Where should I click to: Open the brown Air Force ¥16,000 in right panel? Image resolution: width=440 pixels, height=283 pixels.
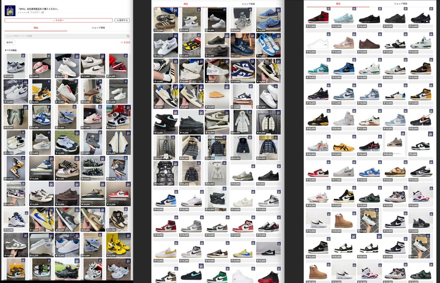[369, 43]
